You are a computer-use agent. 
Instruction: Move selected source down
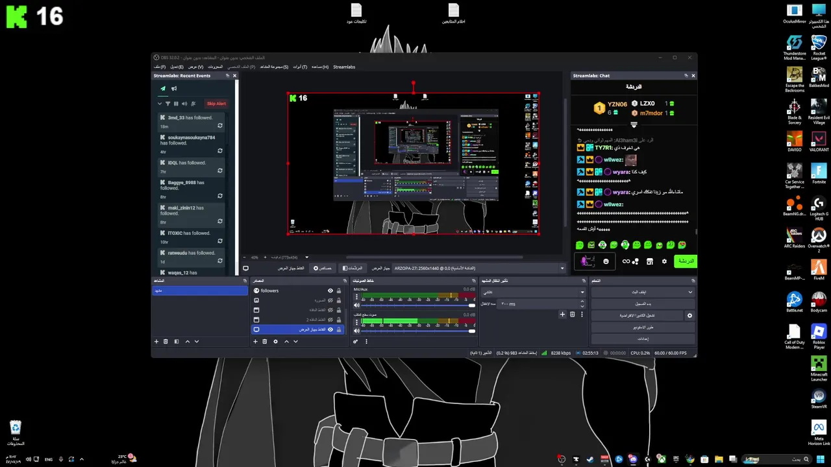(295, 342)
